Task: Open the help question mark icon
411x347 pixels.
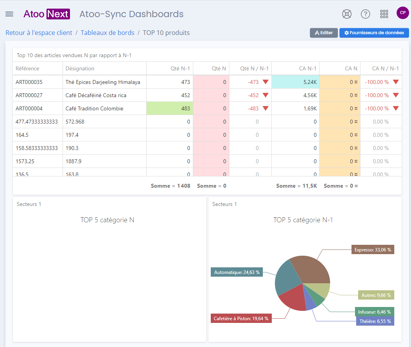Action: (x=365, y=14)
